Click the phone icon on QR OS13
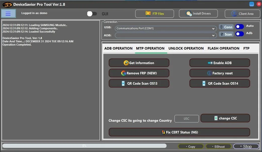Viewport: 262px width, 152px height. (123, 83)
